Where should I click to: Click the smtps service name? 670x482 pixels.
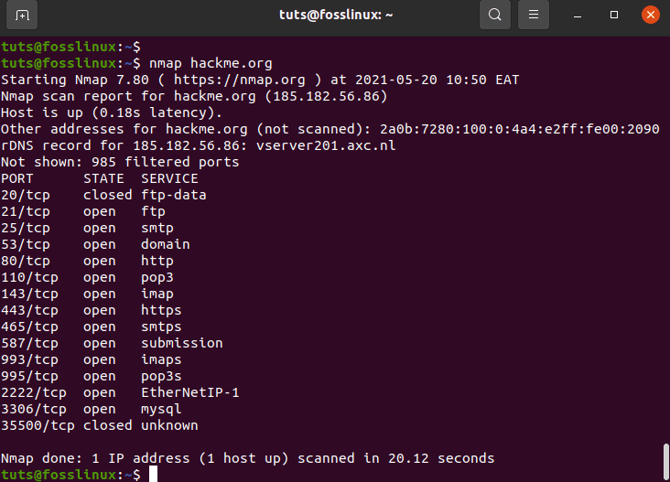pos(161,327)
